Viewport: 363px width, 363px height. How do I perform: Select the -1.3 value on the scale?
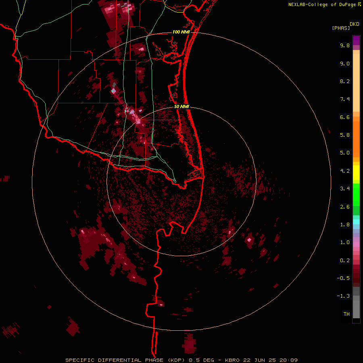coord(343,296)
